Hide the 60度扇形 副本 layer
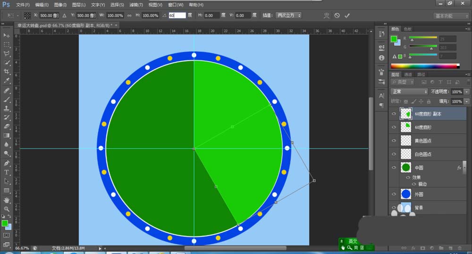Screen dimensions: 472x254 [x=394, y=114]
